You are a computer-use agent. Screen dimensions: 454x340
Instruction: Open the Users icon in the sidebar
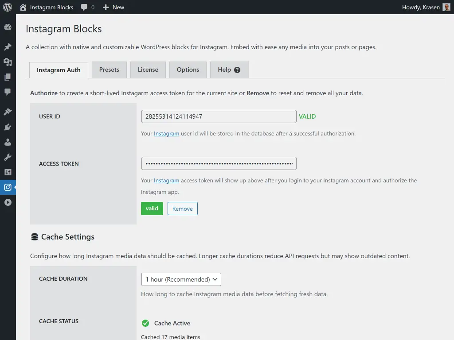[x=8, y=142]
